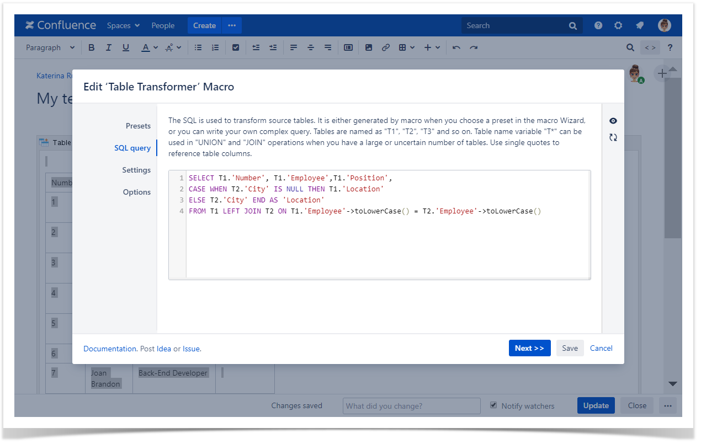This screenshot has height=444, width=701.
Task: Open the text color dropdown arrow
Action: pos(156,48)
